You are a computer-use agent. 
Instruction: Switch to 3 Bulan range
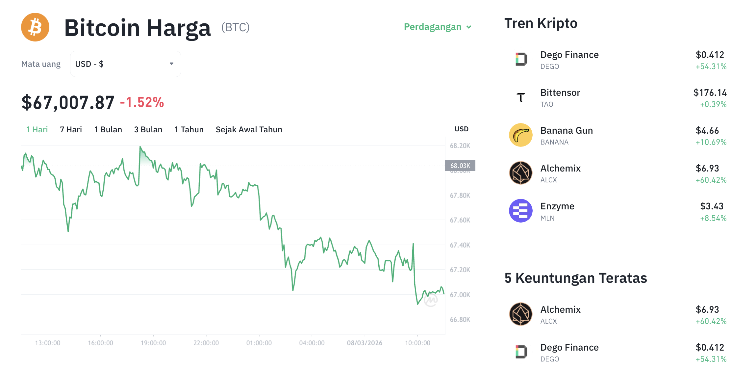(148, 129)
